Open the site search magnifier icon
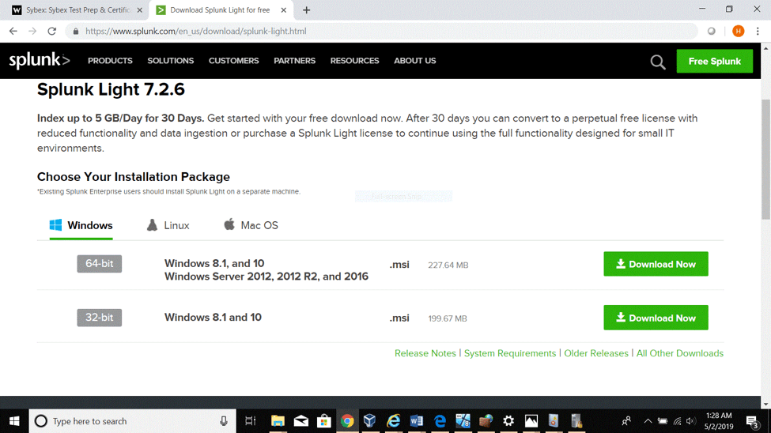 click(x=658, y=62)
